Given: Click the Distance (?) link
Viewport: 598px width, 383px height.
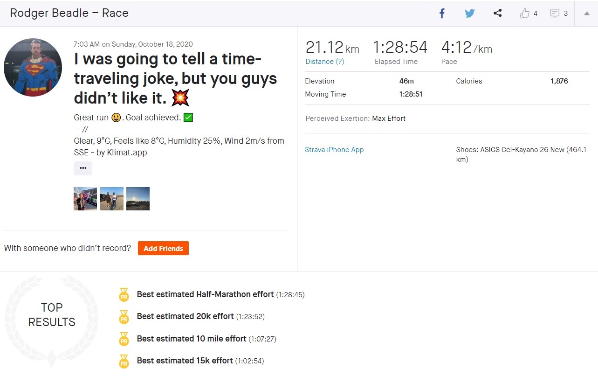Looking at the screenshot, I should click(x=325, y=62).
